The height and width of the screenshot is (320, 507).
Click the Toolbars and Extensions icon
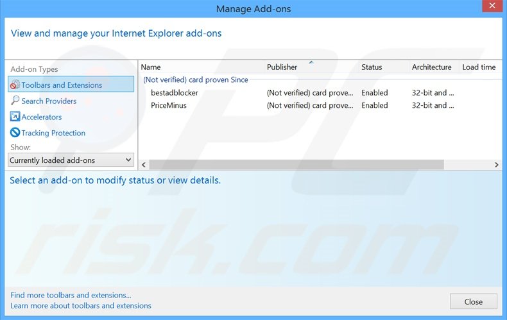[x=15, y=85]
